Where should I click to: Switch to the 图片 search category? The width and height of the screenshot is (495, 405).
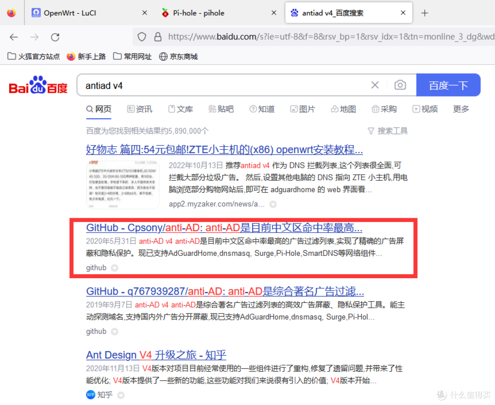pos(302,109)
